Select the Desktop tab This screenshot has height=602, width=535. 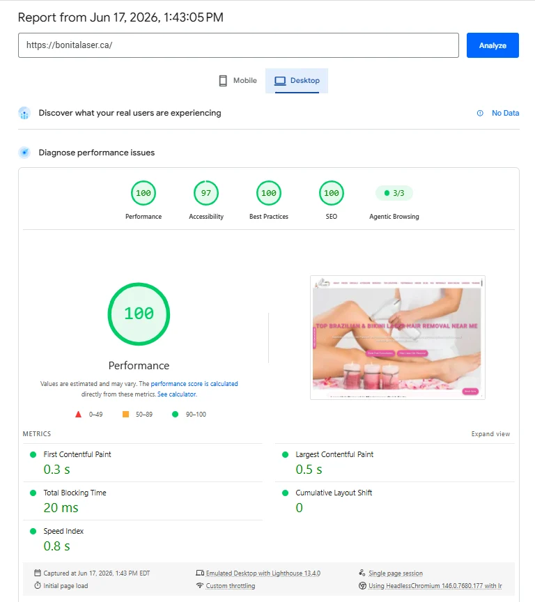coord(297,81)
